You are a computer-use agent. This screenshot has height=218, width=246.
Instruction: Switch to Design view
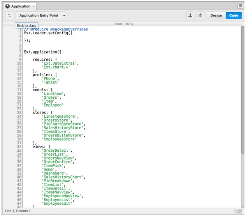(216, 16)
